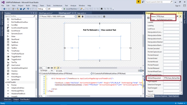The width and height of the screenshot is (187, 105).
Task: Open the Debug configuration dropdown
Action: click(42, 9)
